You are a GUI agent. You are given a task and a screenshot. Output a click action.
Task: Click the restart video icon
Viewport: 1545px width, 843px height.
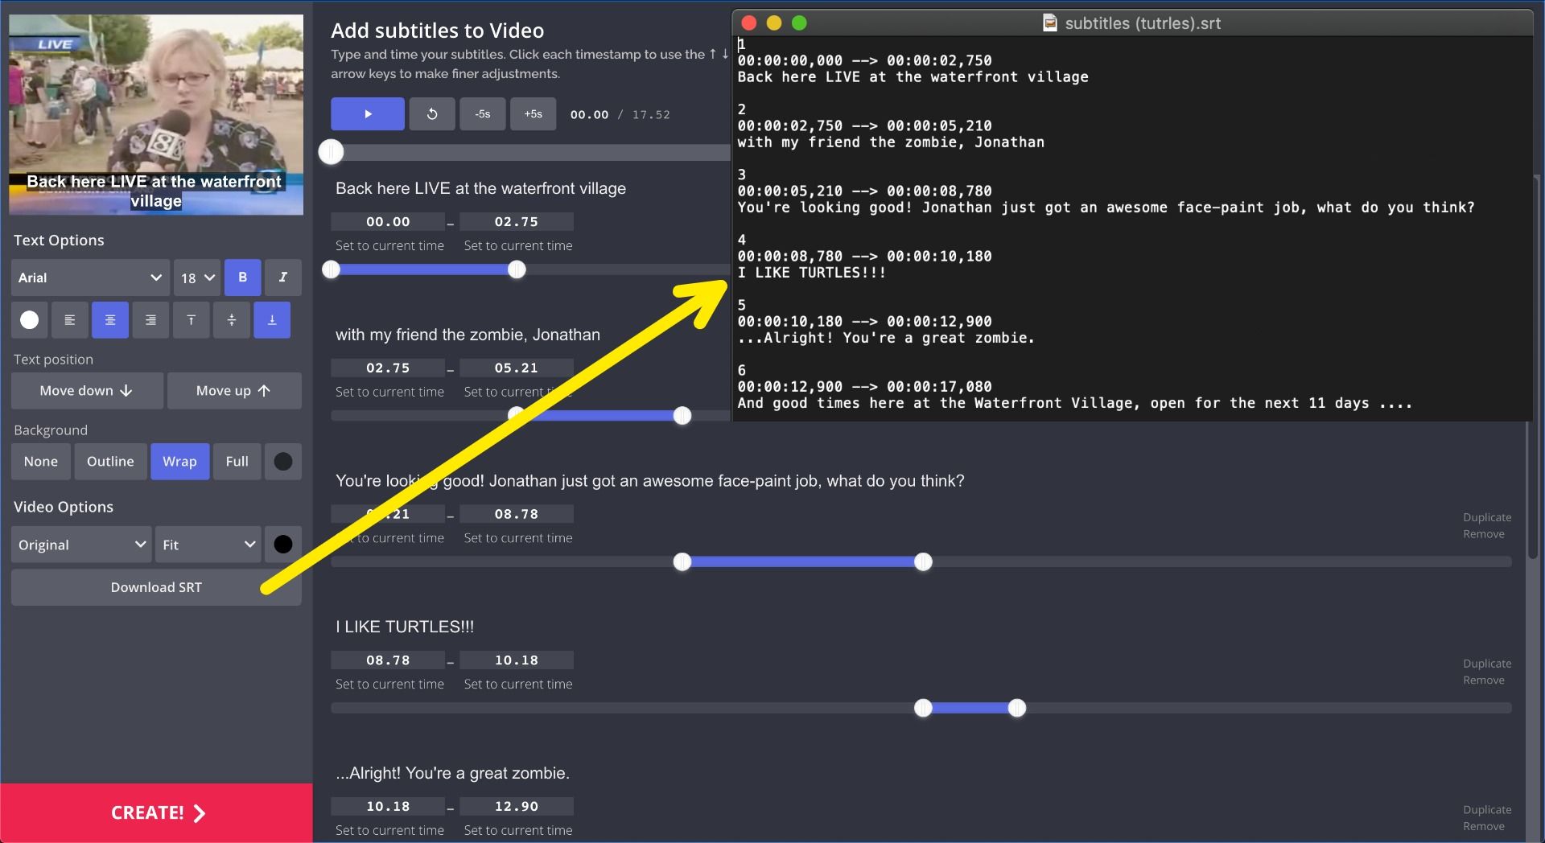click(x=432, y=114)
